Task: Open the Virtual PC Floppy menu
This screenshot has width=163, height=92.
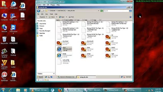Action: (x=53, y=5)
